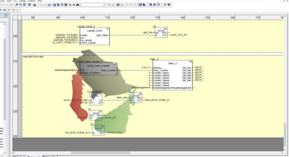Click the Help question mark icon
This screenshot has height=157, width=289.
pyautogui.click(x=165, y=5)
